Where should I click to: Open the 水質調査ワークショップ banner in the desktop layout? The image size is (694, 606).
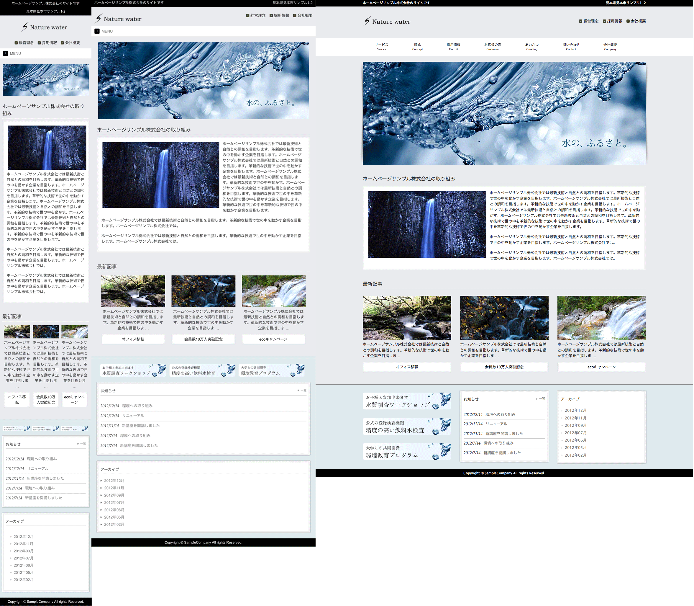pyautogui.click(x=407, y=401)
